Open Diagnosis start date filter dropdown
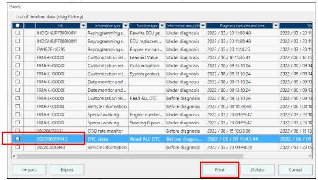The height and width of the screenshot is (180, 318). (x=275, y=26)
